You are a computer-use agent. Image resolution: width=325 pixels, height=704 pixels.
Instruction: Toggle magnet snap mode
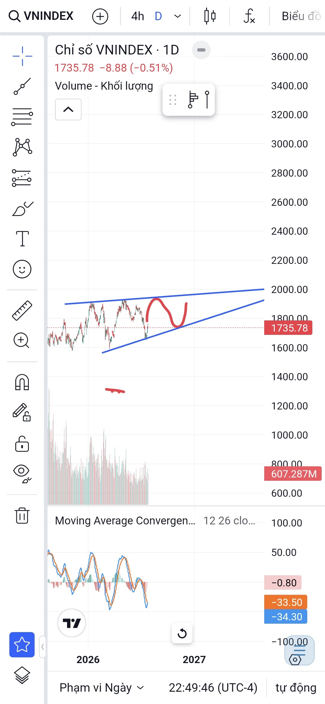click(x=22, y=382)
